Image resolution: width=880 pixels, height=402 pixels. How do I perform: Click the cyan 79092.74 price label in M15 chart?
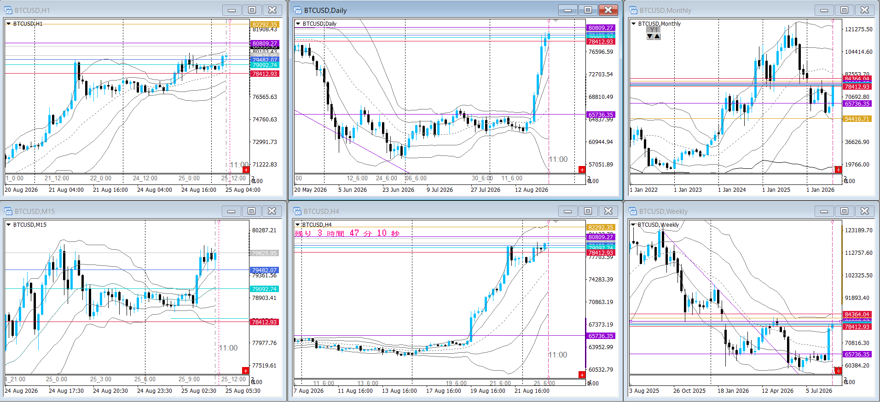tap(264, 289)
